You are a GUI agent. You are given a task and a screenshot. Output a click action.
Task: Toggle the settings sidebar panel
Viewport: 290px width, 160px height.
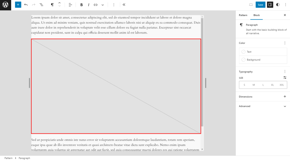[270, 5]
